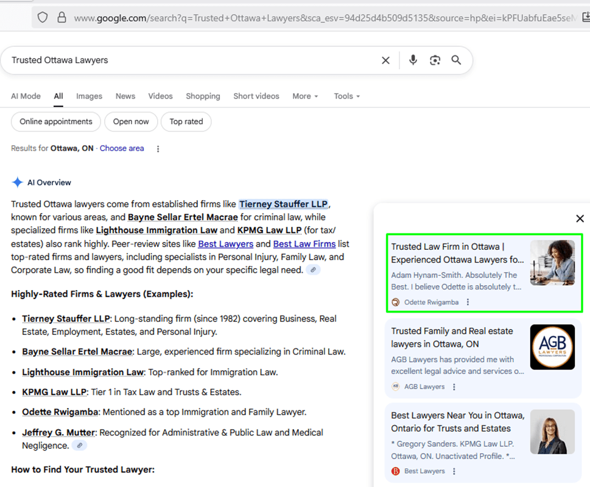Open Google Lens image search icon
Viewport: 590px width, 487px height.
click(435, 60)
